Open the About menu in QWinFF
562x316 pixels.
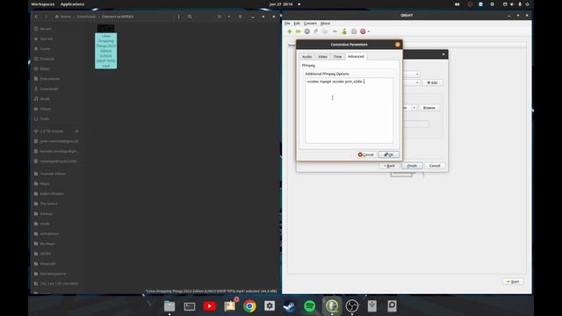tap(325, 24)
